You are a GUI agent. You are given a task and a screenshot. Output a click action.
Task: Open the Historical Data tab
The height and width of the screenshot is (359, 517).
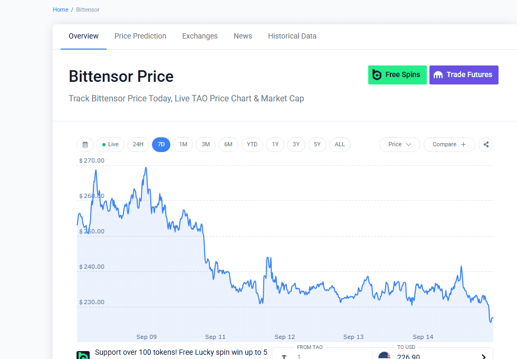[x=292, y=36]
